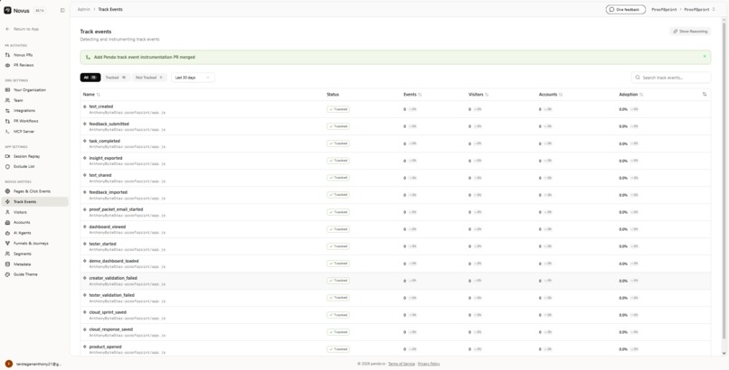
Task: Dismiss the green PR merged banner
Action: tap(705, 57)
